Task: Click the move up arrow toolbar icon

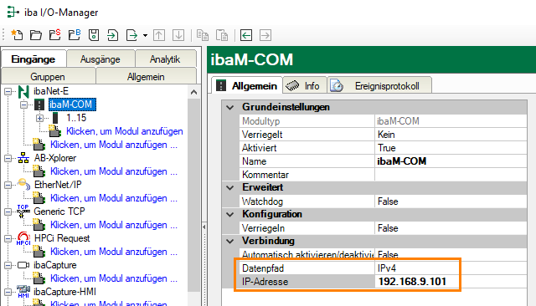Action: point(159,35)
